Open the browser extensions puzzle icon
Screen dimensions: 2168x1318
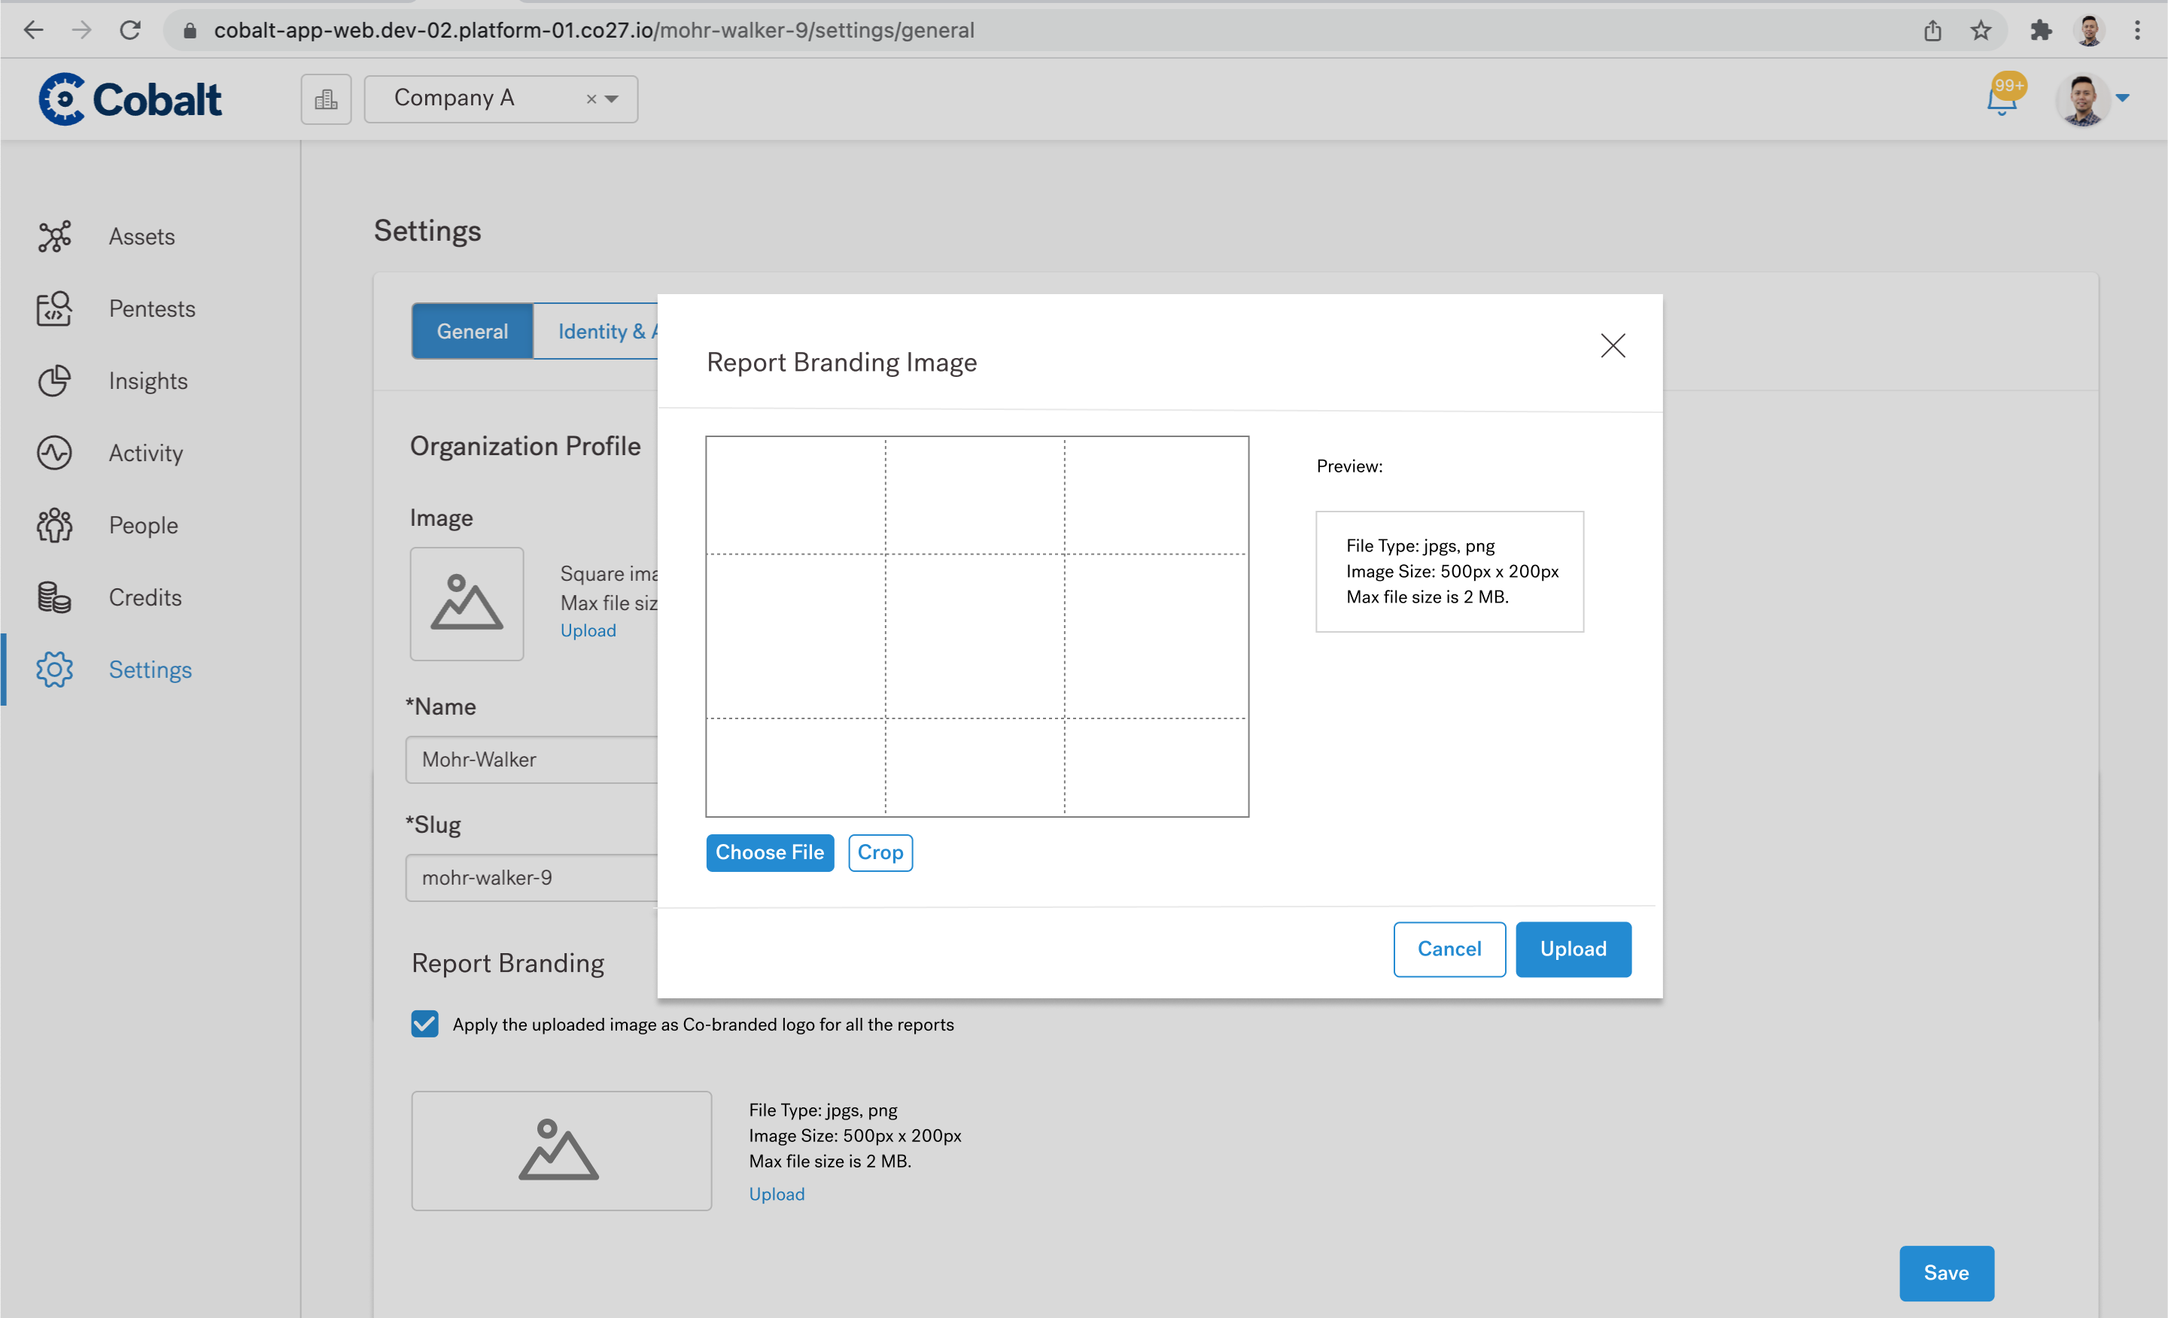point(2042,31)
